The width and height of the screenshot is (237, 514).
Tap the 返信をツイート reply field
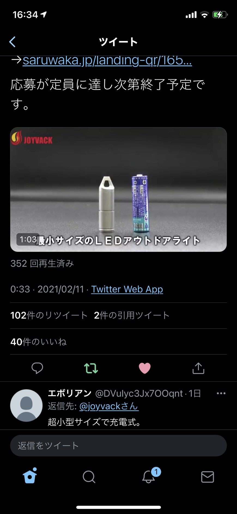point(118,446)
